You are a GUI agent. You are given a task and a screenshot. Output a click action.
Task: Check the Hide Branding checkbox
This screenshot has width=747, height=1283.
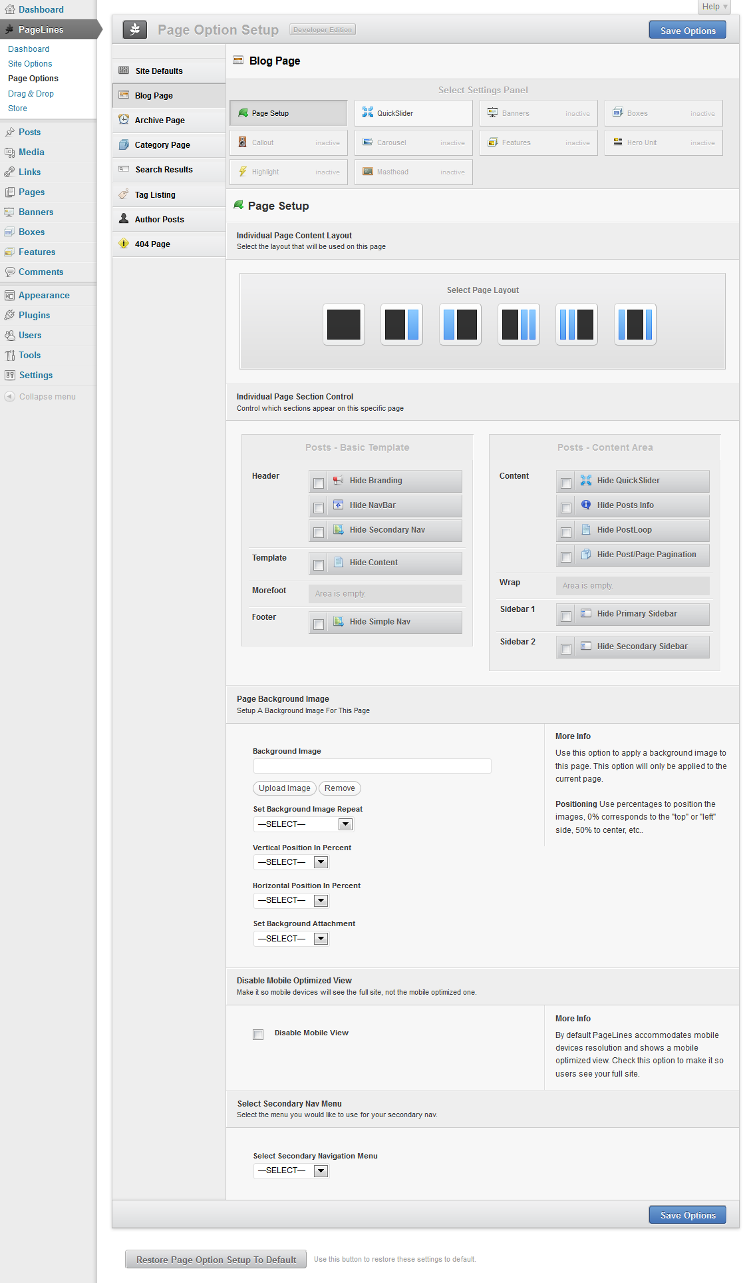coord(319,483)
